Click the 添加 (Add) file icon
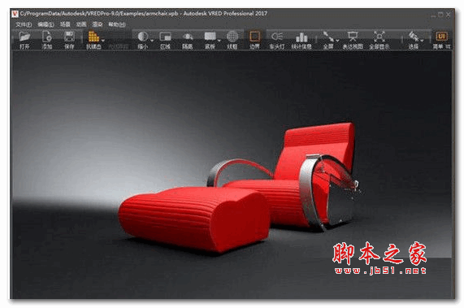 click(x=47, y=37)
